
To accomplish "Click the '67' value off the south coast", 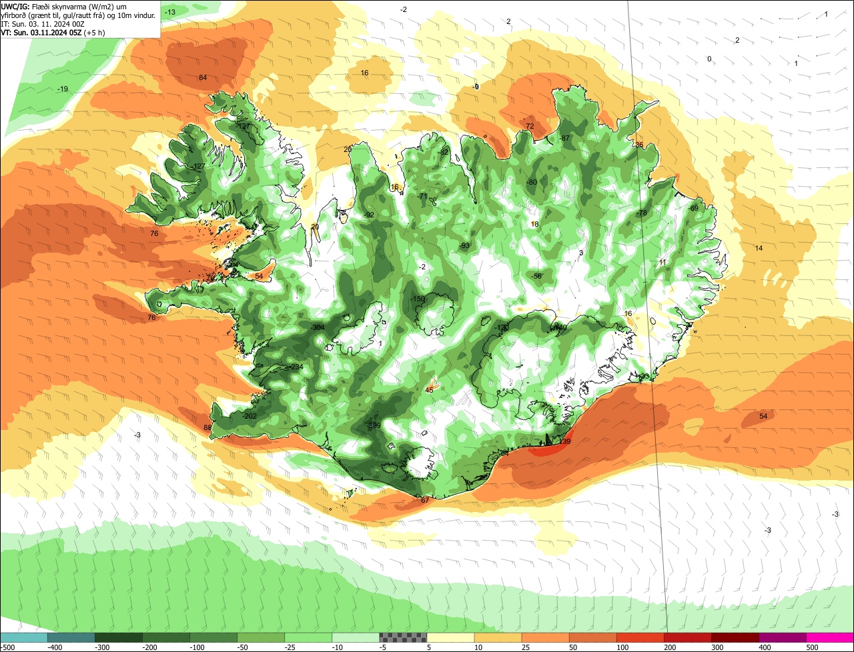I will pyautogui.click(x=424, y=500).
